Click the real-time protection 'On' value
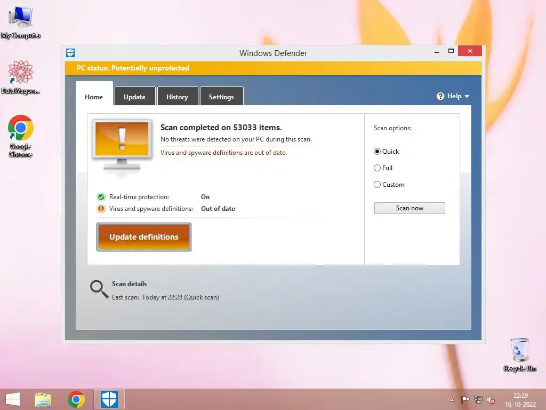Screen dimensions: 546x410 205,197
